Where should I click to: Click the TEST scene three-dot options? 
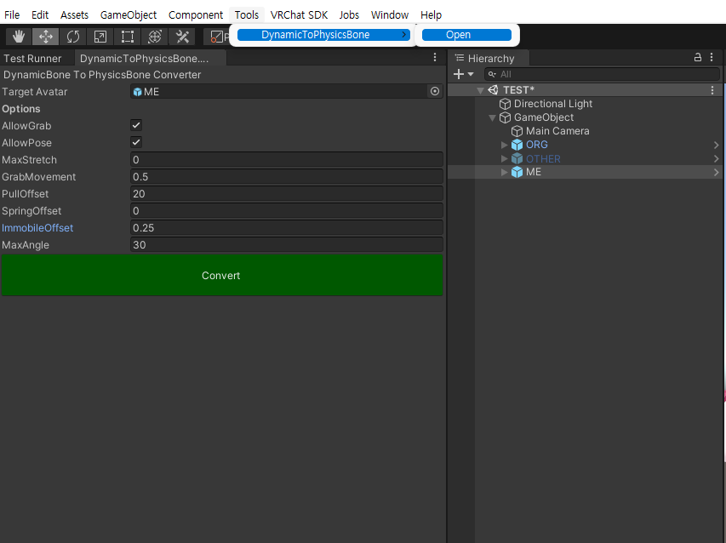coord(712,90)
